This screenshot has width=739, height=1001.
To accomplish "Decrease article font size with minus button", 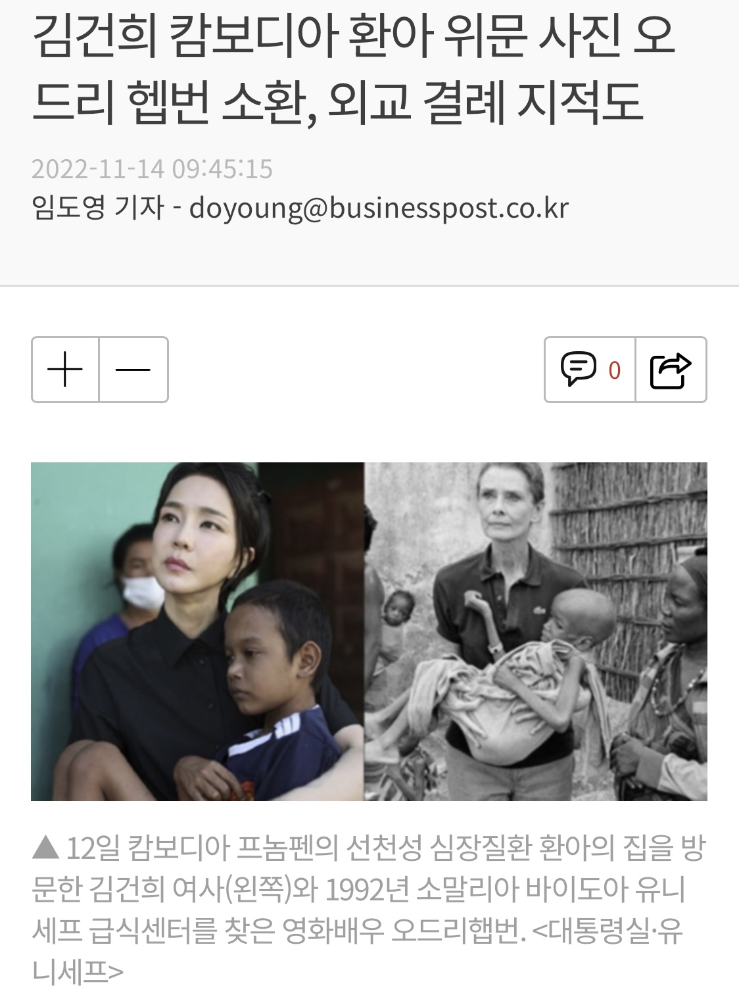I will tap(133, 370).
